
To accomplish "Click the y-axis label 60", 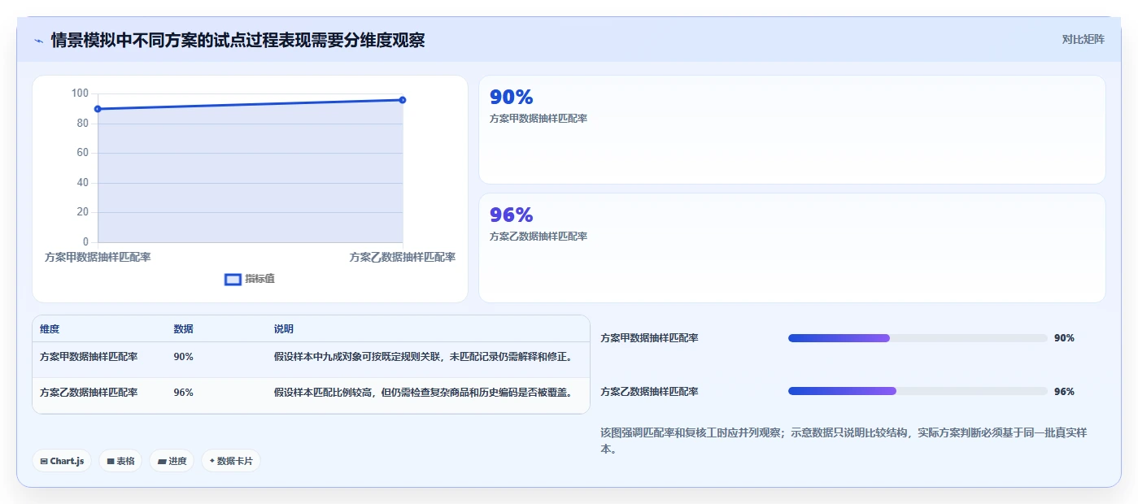I will click(83, 153).
